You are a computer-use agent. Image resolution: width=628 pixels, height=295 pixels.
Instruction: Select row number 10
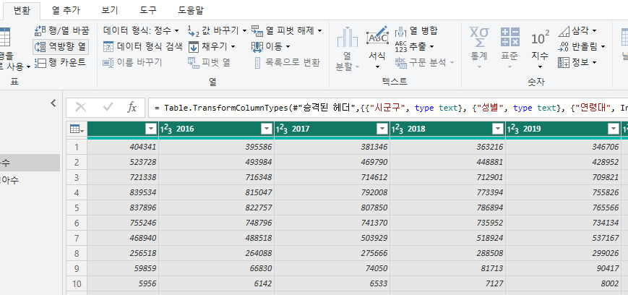pos(77,283)
